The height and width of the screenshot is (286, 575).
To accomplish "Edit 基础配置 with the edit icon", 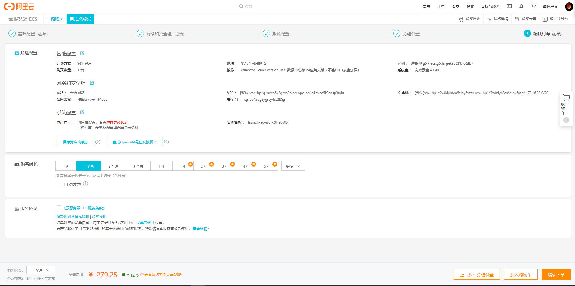I will (x=82, y=53).
